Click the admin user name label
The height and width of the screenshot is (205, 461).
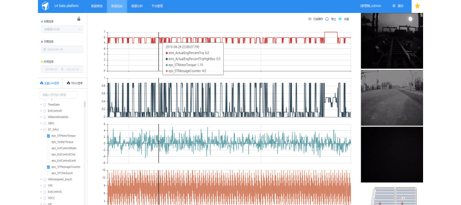[x=370, y=6]
